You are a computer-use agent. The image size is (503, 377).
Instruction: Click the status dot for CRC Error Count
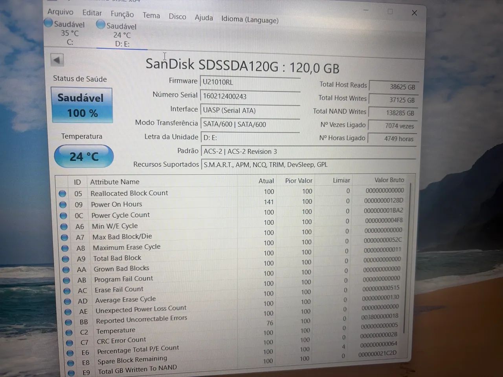70,343
